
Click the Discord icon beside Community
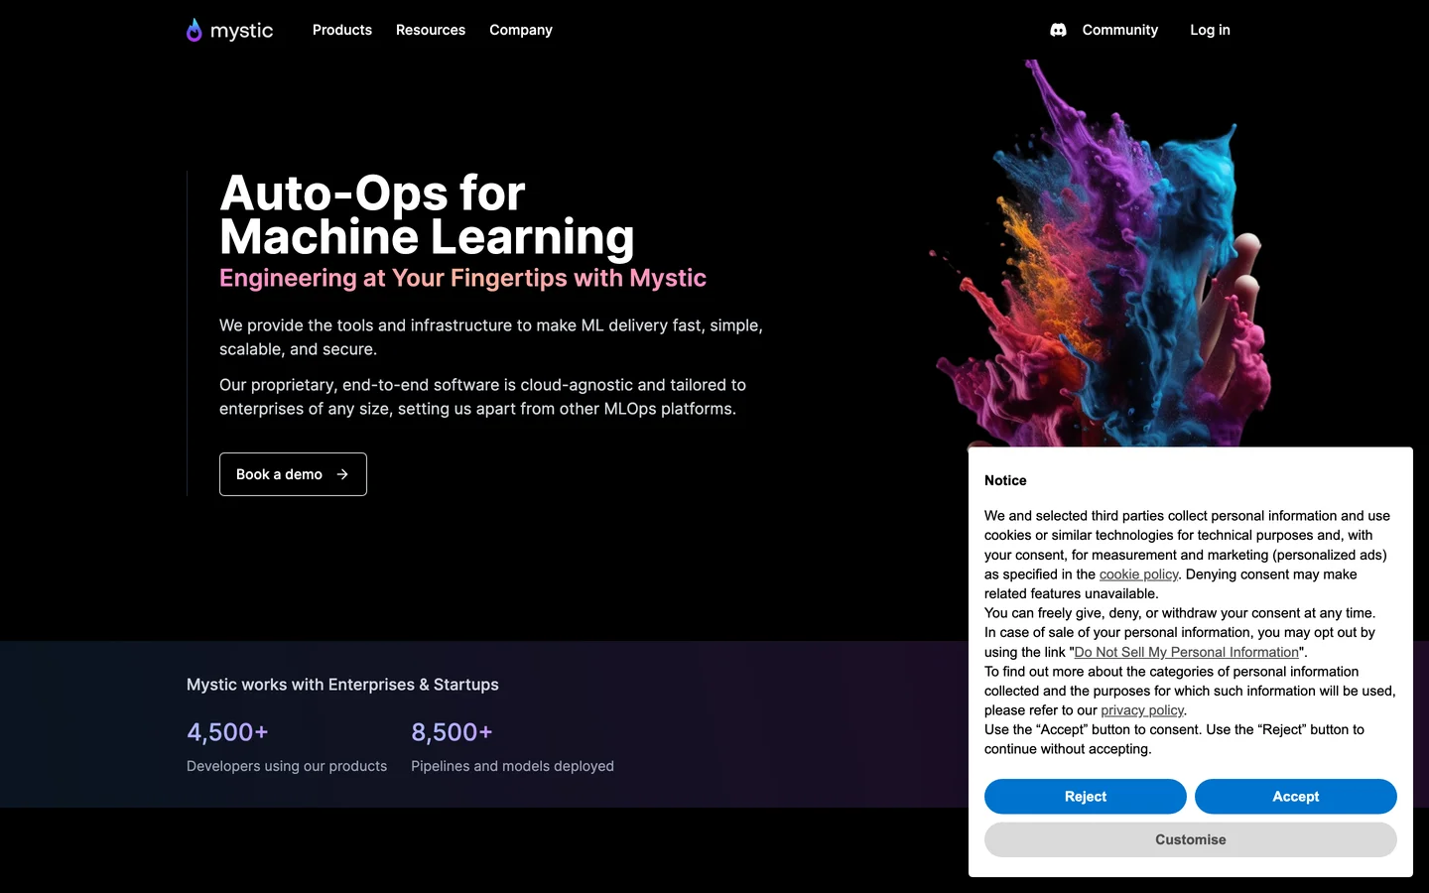1058,30
